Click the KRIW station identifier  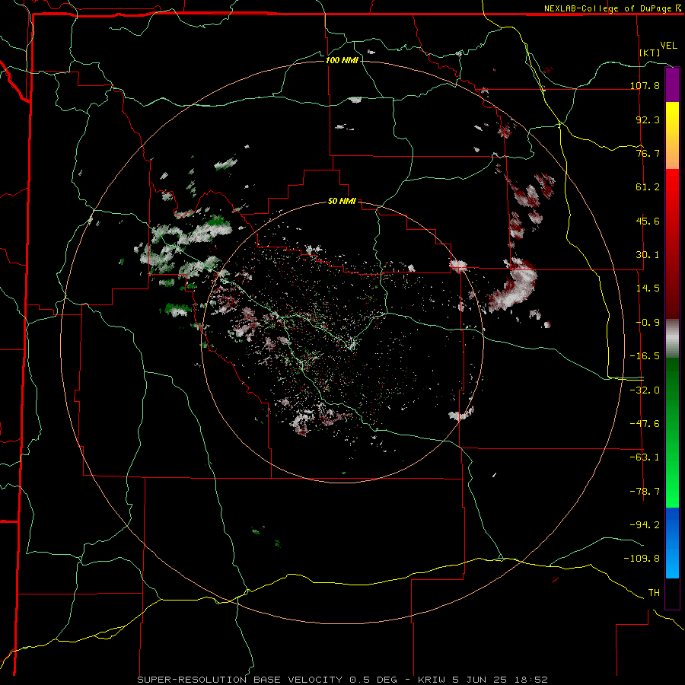[432, 680]
